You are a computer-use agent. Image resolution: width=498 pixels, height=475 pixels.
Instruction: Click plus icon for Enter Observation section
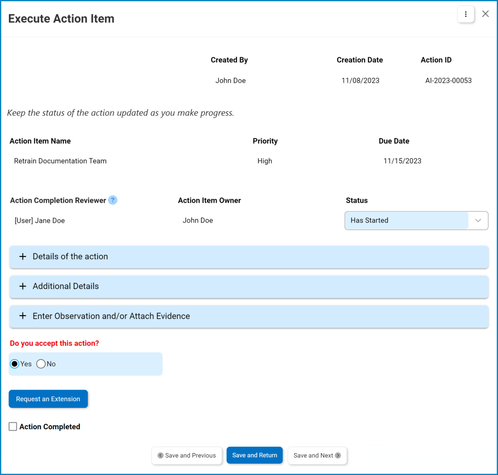coord(22,316)
